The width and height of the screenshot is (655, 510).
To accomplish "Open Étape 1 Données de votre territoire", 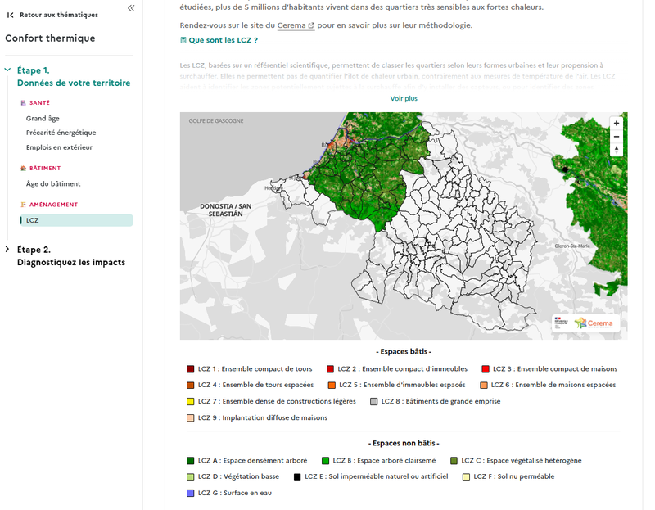I will [x=74, y=76].
